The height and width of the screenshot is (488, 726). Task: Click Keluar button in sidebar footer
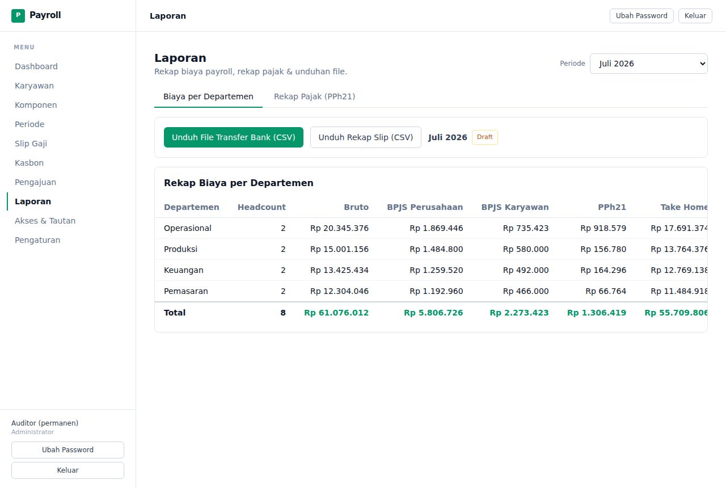67,470
